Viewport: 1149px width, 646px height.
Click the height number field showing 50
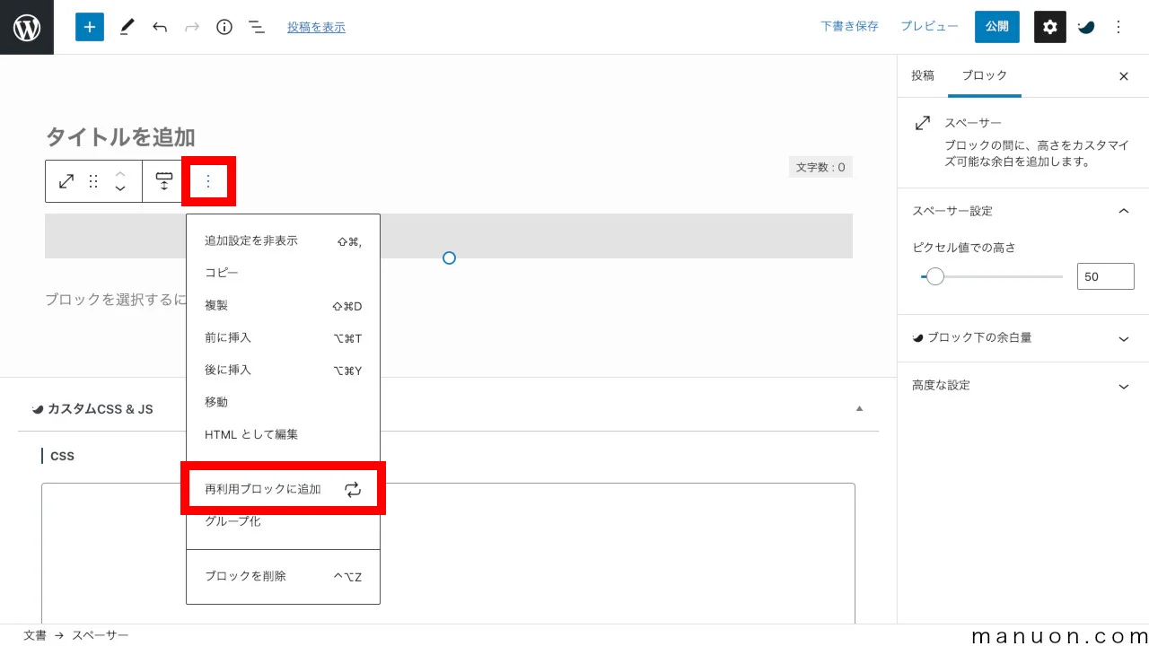(x=1105, y=276)
